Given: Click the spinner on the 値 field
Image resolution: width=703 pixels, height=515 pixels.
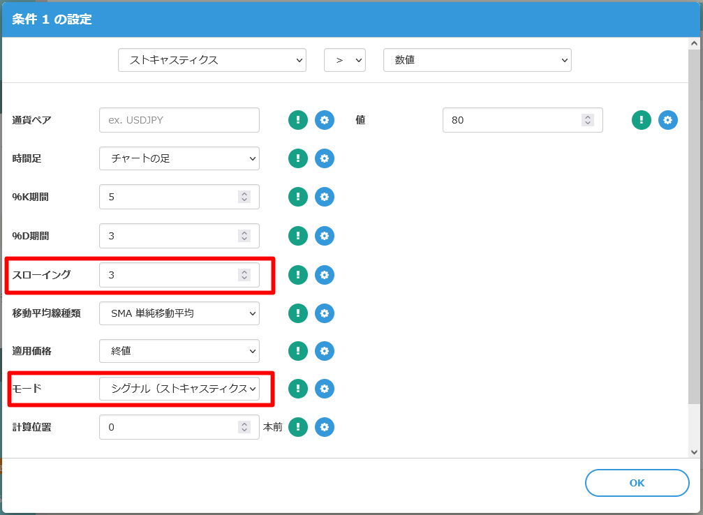Looking at the screenshot, I should click(x=588, y=120).
